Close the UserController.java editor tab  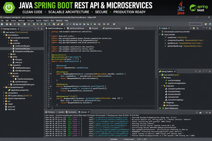click(x=64, y=28)
